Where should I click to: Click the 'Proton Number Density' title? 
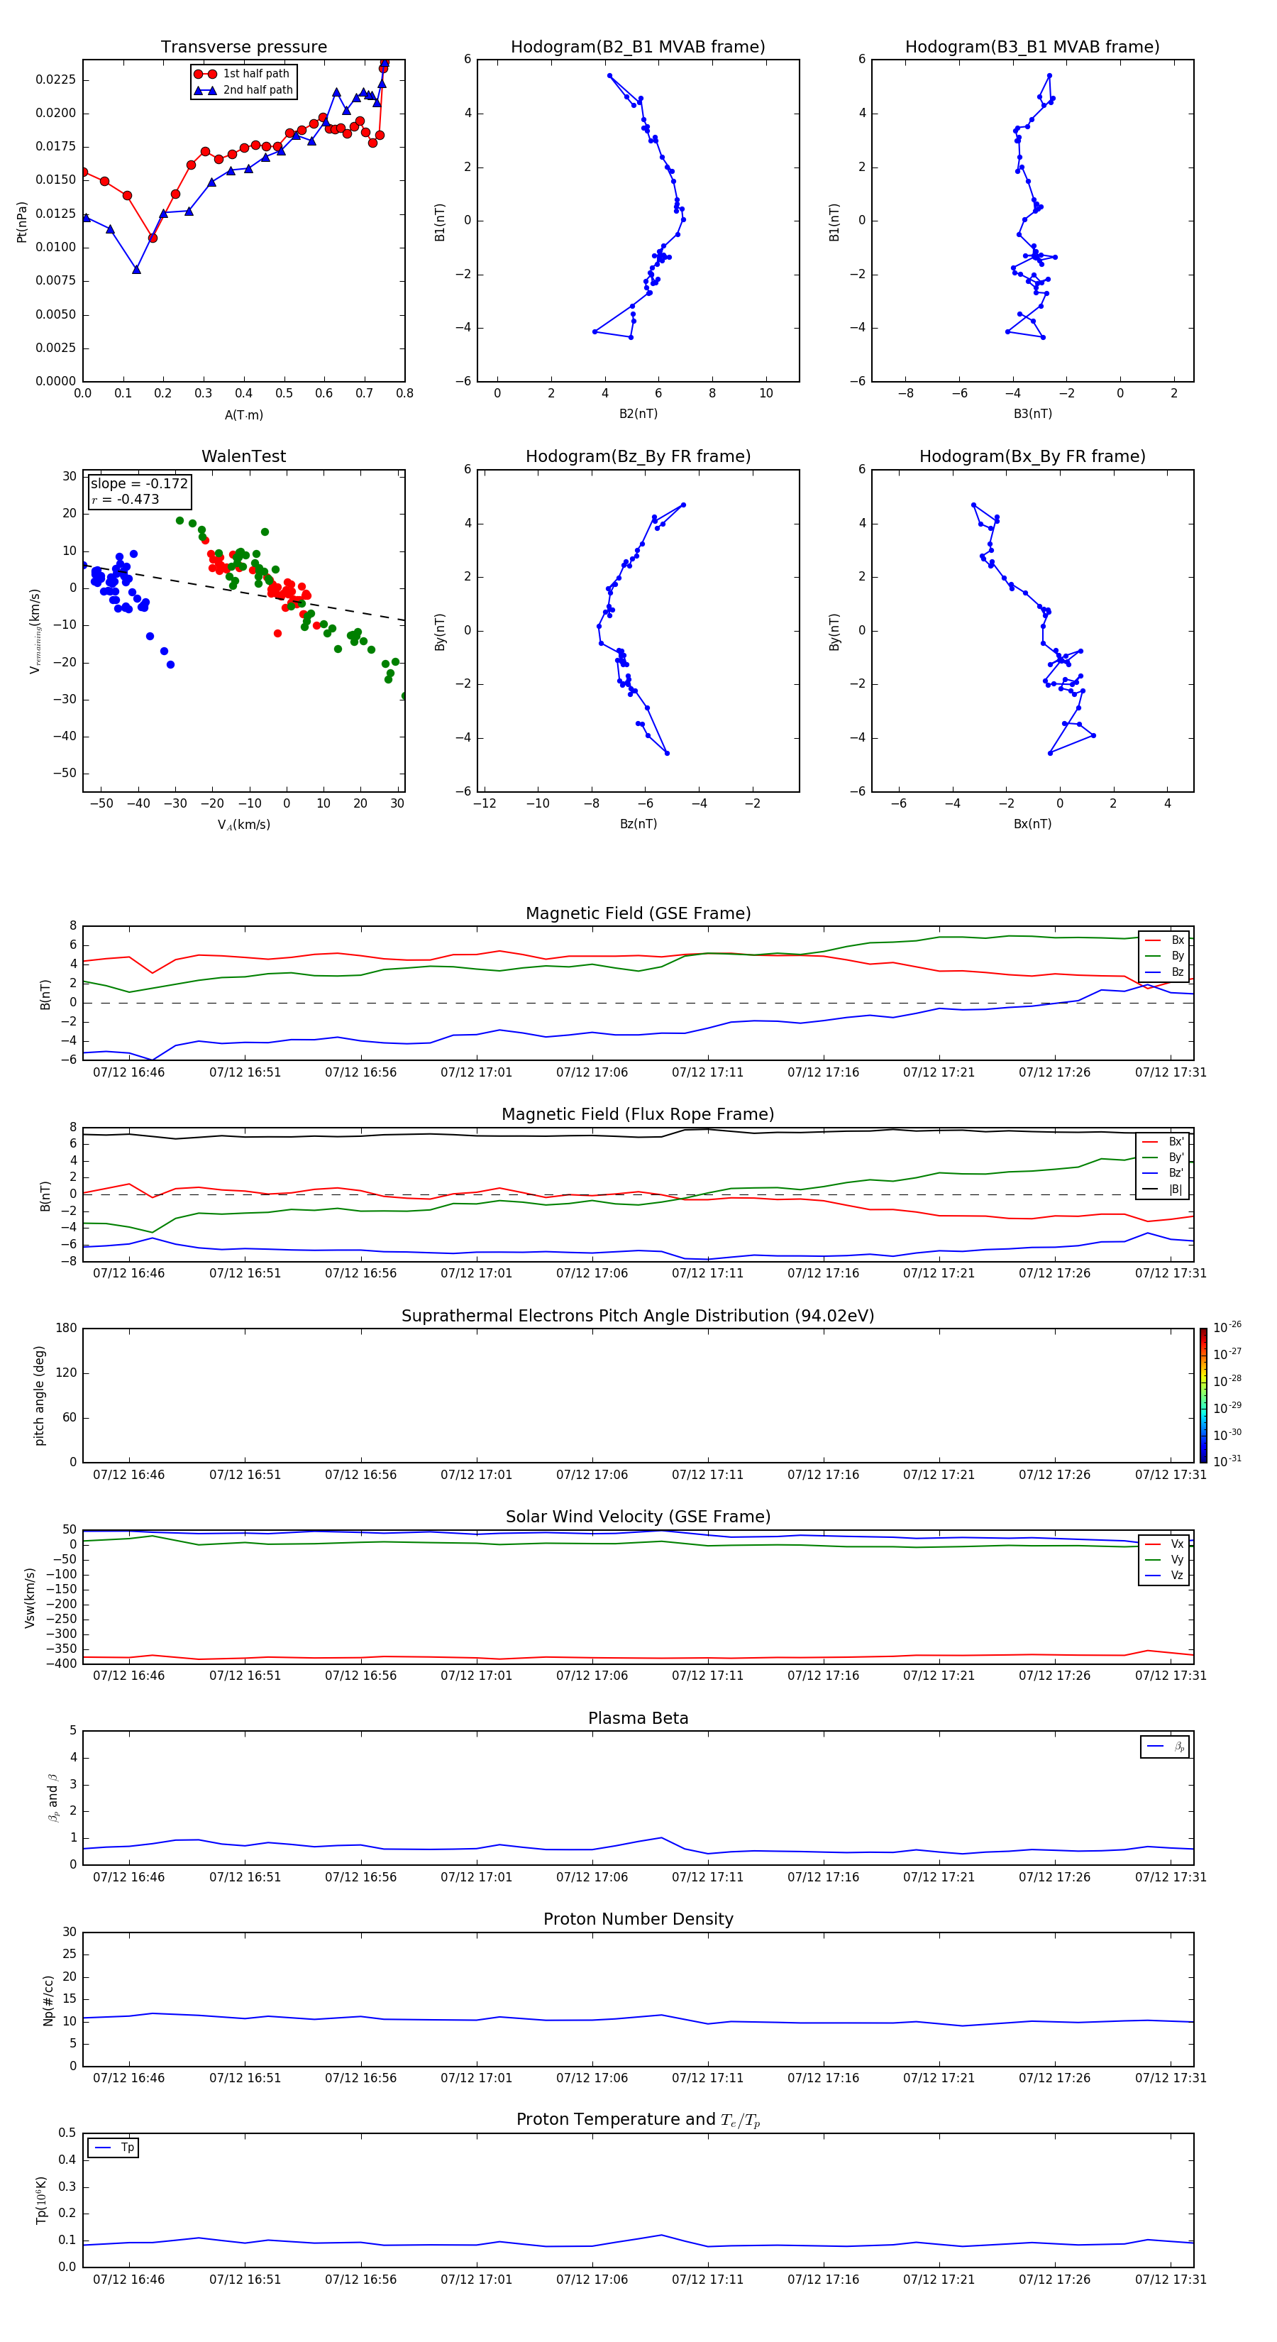[x=638, y=1919]
